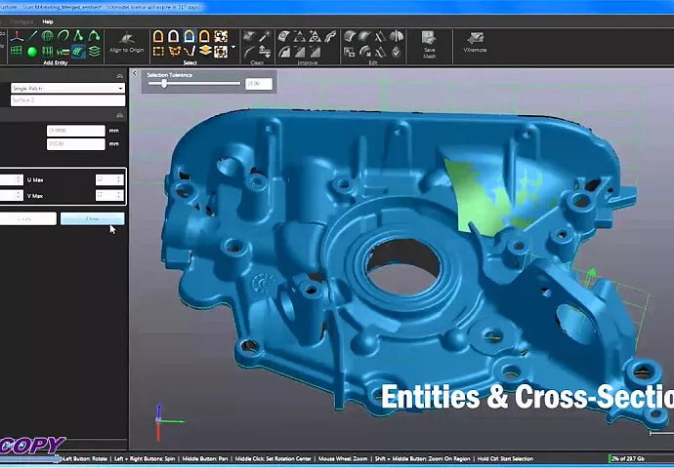Click the Close button

click(x=92, y=218)
